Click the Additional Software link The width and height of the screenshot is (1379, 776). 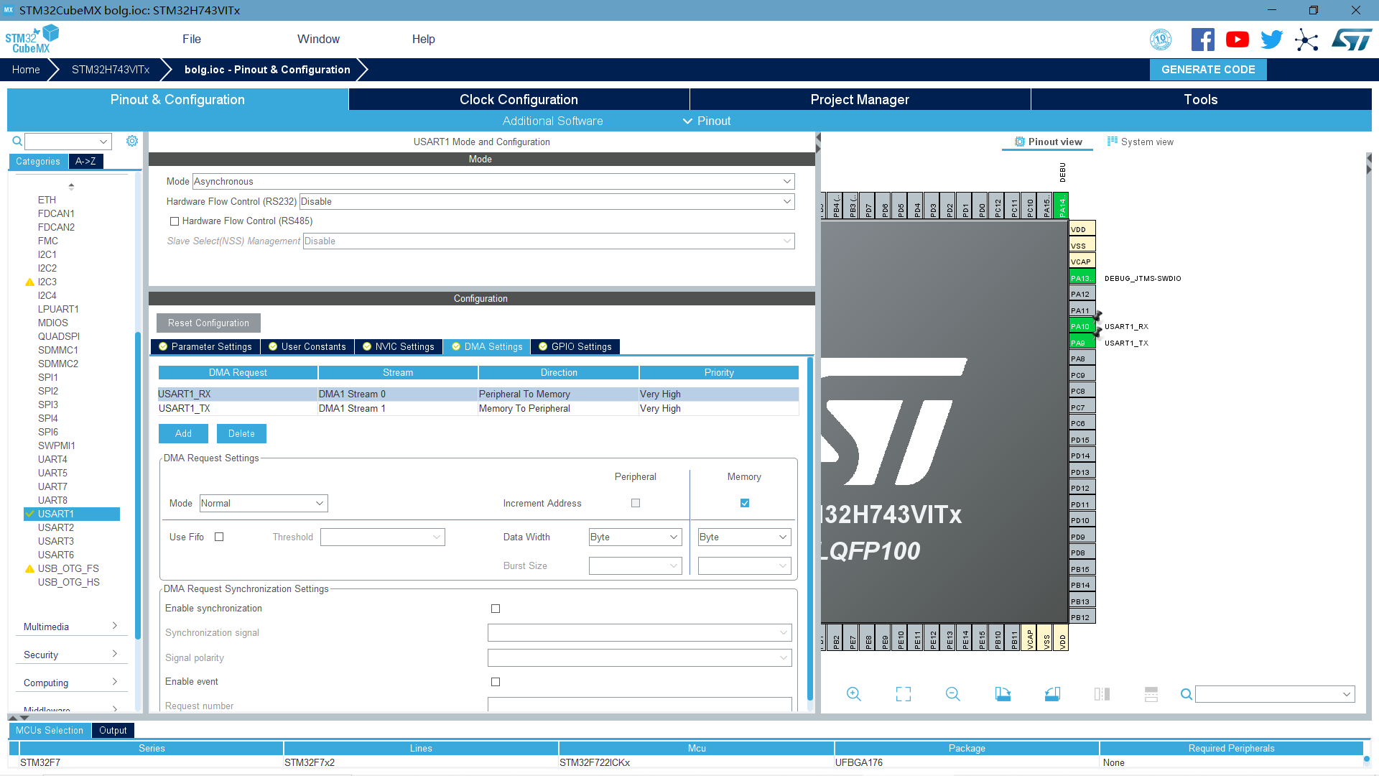[552, 121]
